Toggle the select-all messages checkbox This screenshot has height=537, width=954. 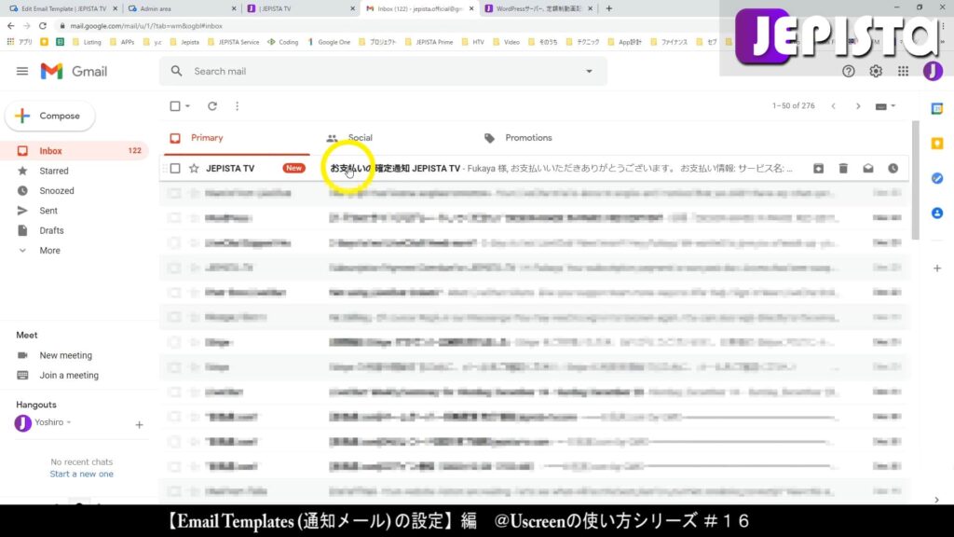(175, 106)
